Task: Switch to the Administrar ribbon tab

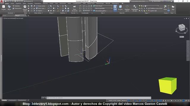Action: (63, 3)
